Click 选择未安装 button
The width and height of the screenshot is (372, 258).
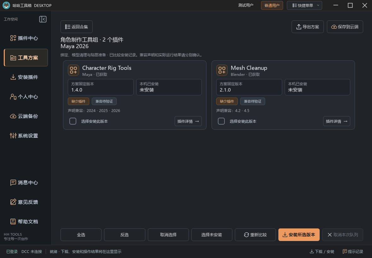pos(212,235)
